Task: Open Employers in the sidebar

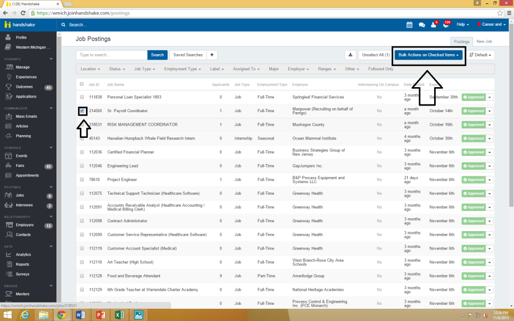Action: (x=25, y=225)
